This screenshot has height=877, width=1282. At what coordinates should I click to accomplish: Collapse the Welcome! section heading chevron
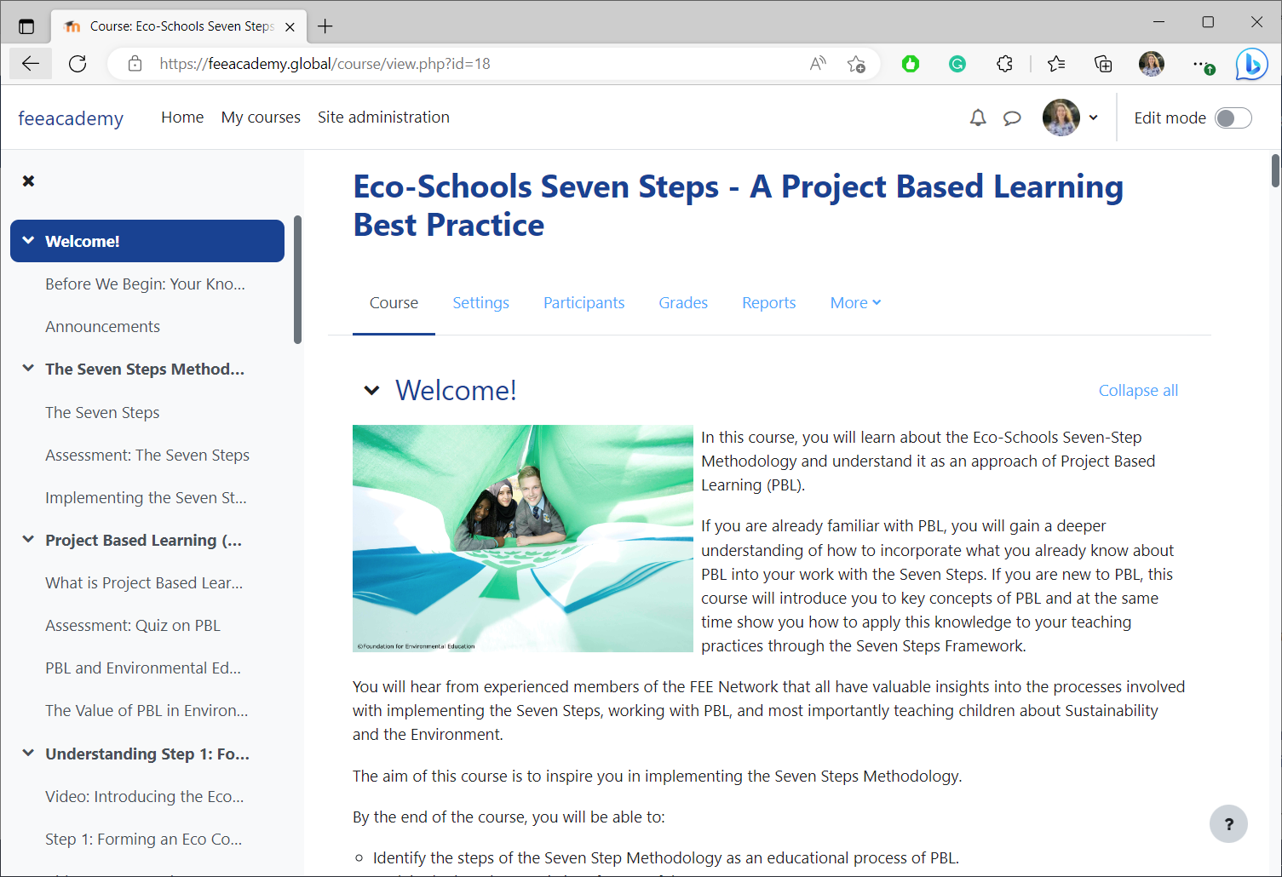tap(371, 390)
